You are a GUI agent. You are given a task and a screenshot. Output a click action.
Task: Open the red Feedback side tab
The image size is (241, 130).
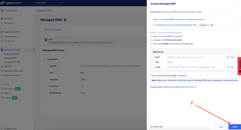[240, 66]
